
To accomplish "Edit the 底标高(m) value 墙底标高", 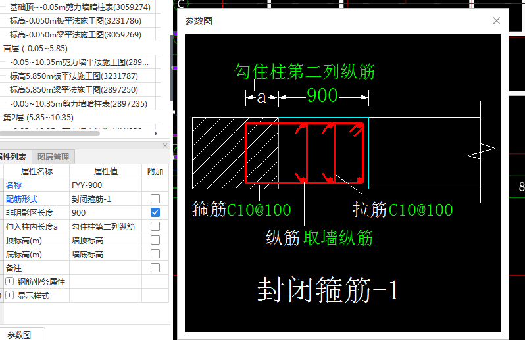I will [105, 254].
